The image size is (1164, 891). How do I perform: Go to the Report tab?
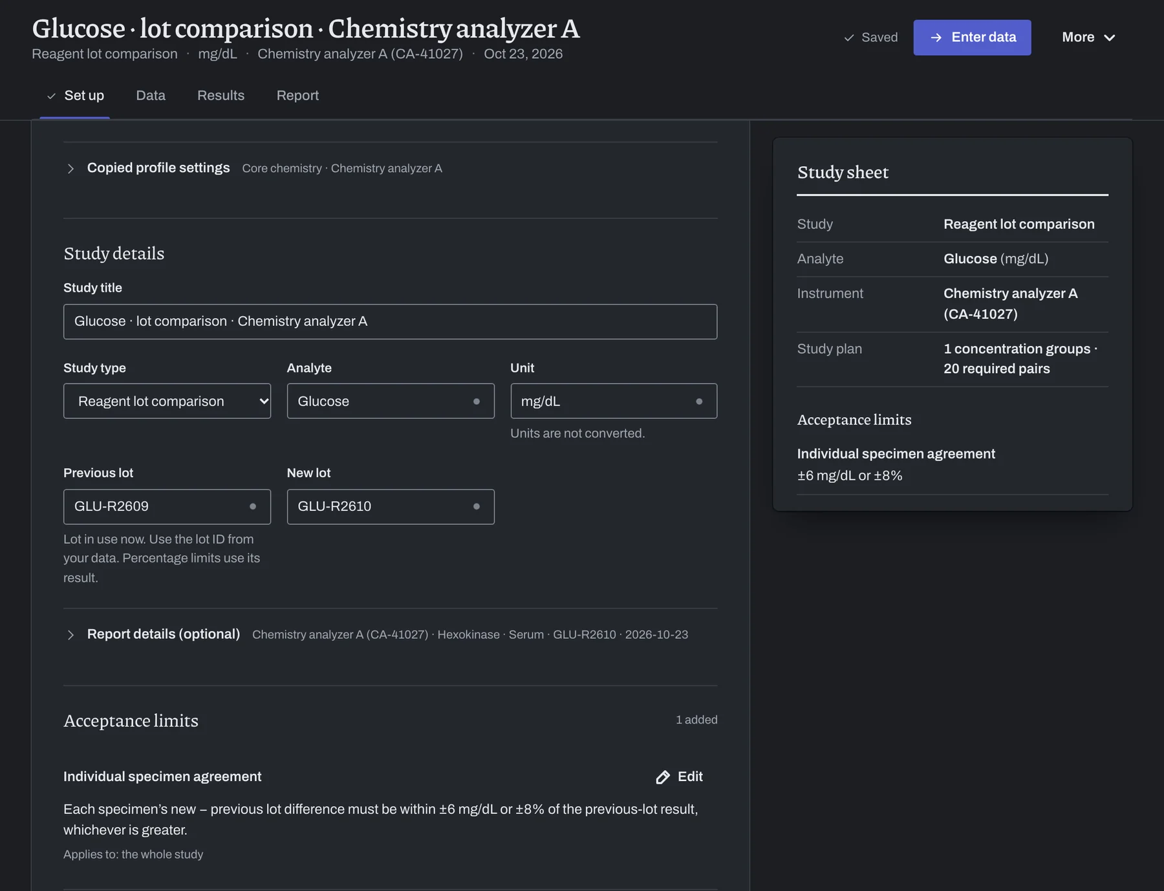point(297,96)
